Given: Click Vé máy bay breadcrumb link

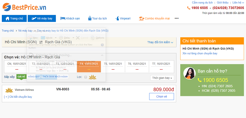Looking at the screenshot, I should click(25, 31).
